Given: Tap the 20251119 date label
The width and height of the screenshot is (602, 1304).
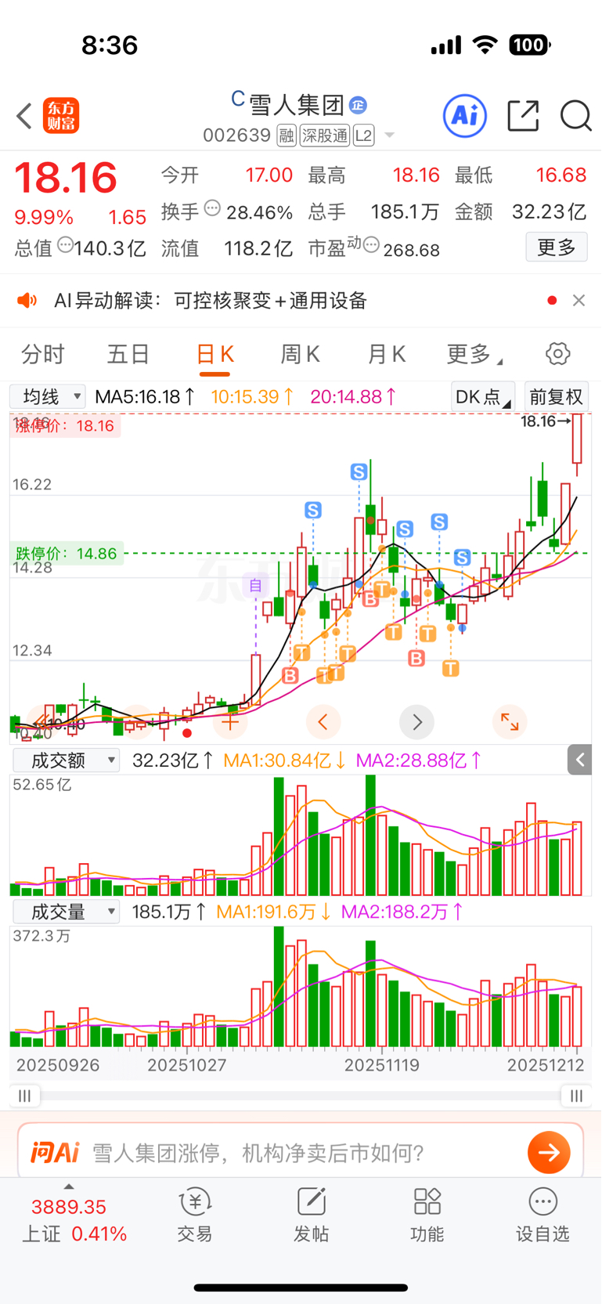Looking at the screenshot, I should tap(382, 1065).
